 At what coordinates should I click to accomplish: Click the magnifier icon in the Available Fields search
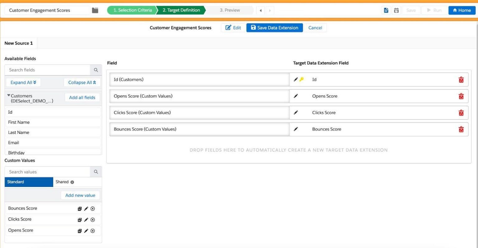pyautogui.click(x=96, y=70)
